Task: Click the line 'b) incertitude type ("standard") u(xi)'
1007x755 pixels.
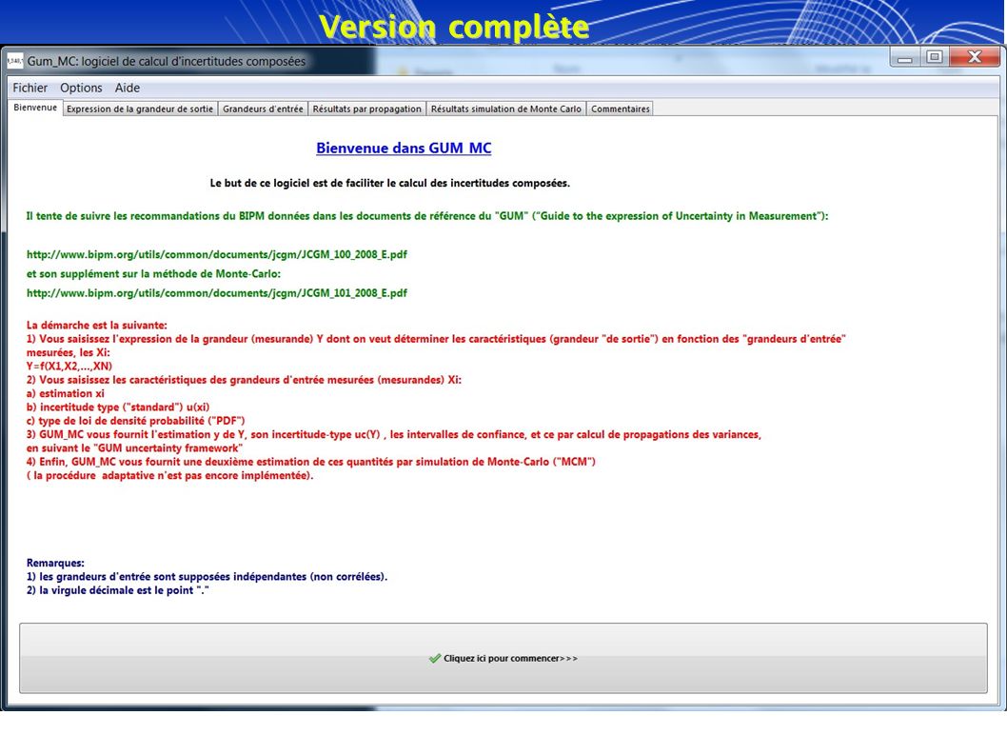Action: click(117, 407)
